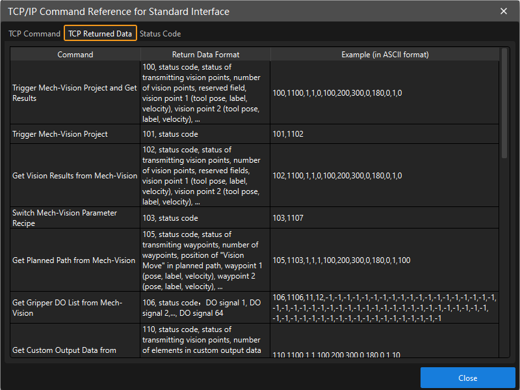Switch to the TCP Command tab
This screenshot has width=520, height=390.
pyautogui.click(x=33, y=34)
